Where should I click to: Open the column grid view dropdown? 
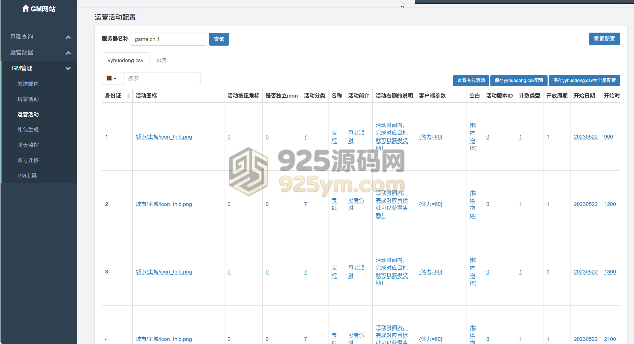point(111,78)
